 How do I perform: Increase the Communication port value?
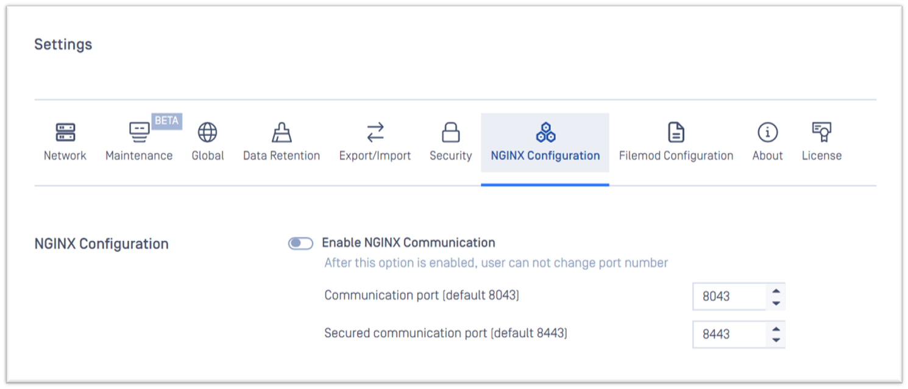776,291
